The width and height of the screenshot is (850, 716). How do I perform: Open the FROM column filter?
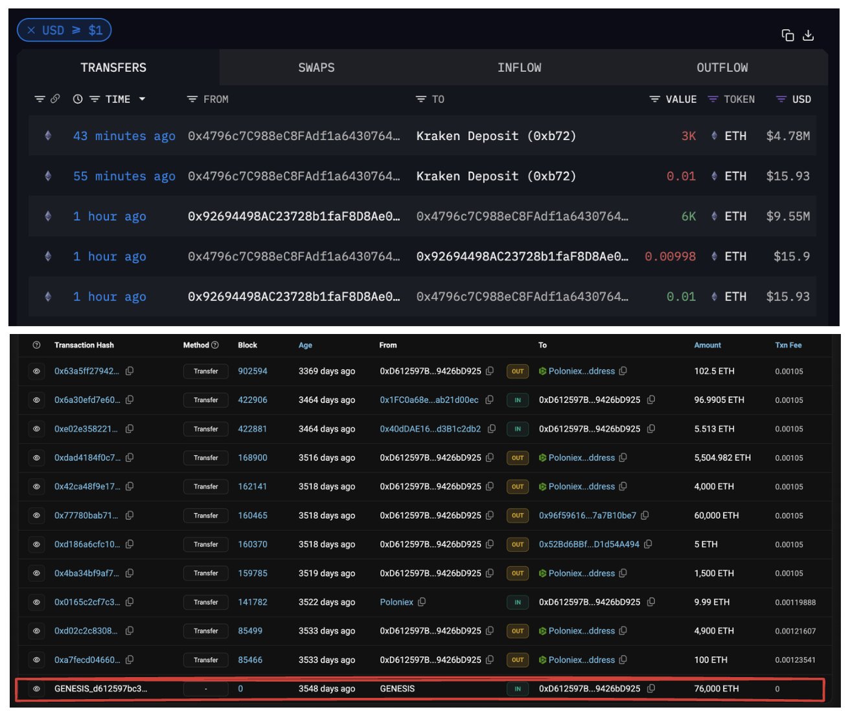pos(192,99)
